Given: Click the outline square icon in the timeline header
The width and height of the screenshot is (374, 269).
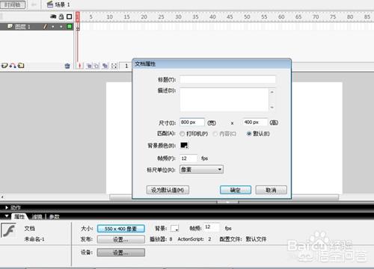Looking at the screenshot, I should point(70,16).
